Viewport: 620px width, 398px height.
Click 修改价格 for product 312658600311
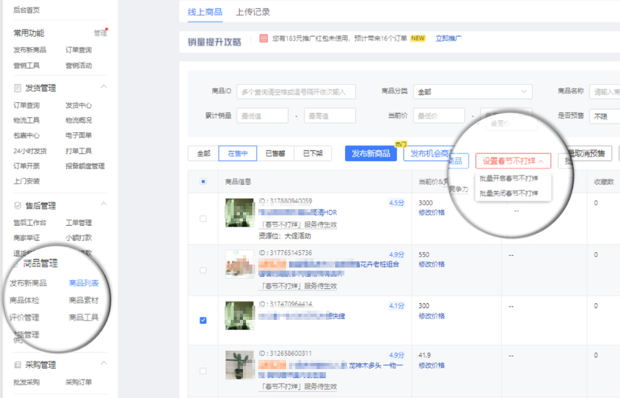tap(431, 365)
